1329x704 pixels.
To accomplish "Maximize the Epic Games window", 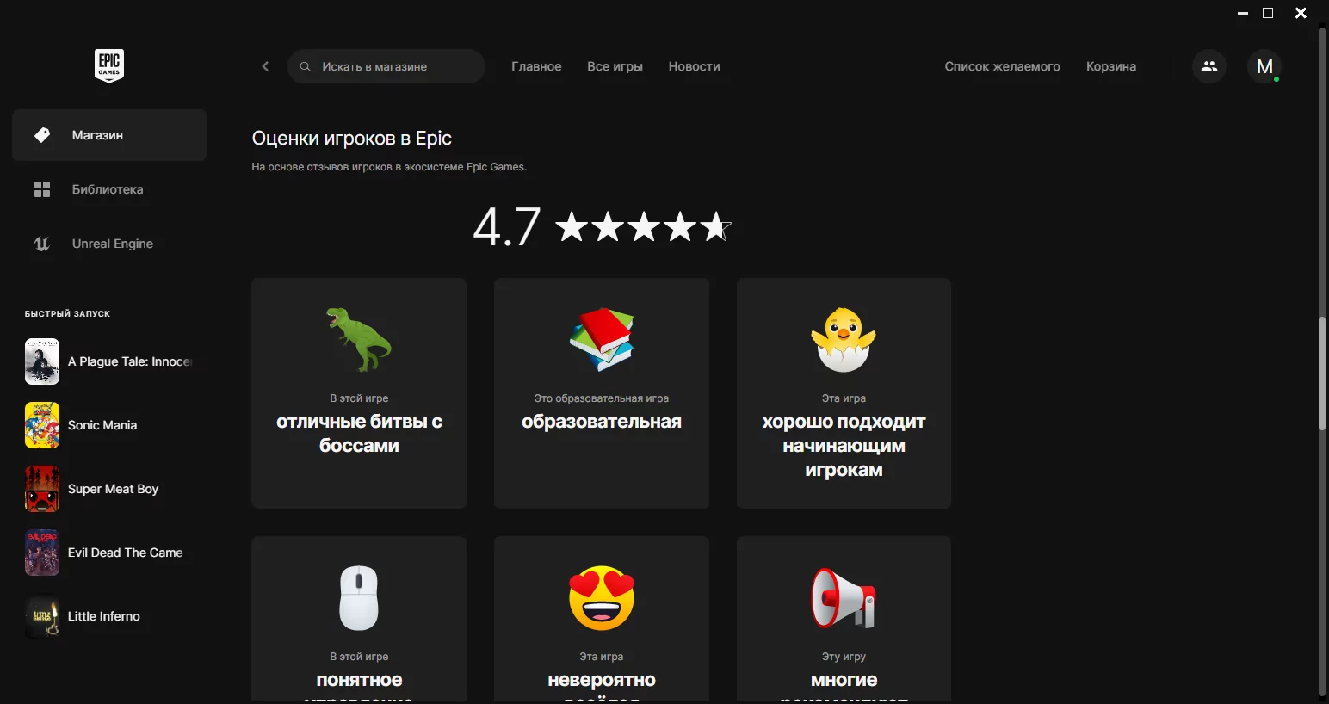I will tap(1268, 13).
